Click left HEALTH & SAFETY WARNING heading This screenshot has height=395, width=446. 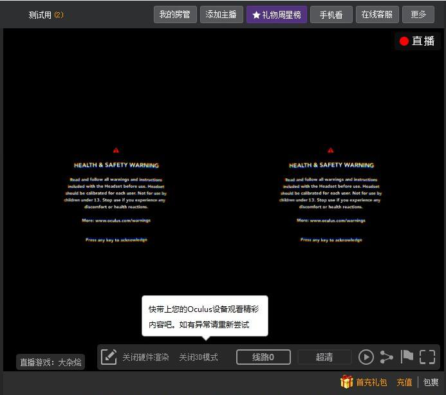pos(116,165)
